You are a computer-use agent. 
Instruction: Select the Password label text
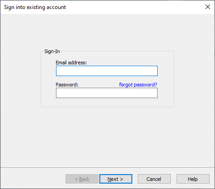point(67,85)
